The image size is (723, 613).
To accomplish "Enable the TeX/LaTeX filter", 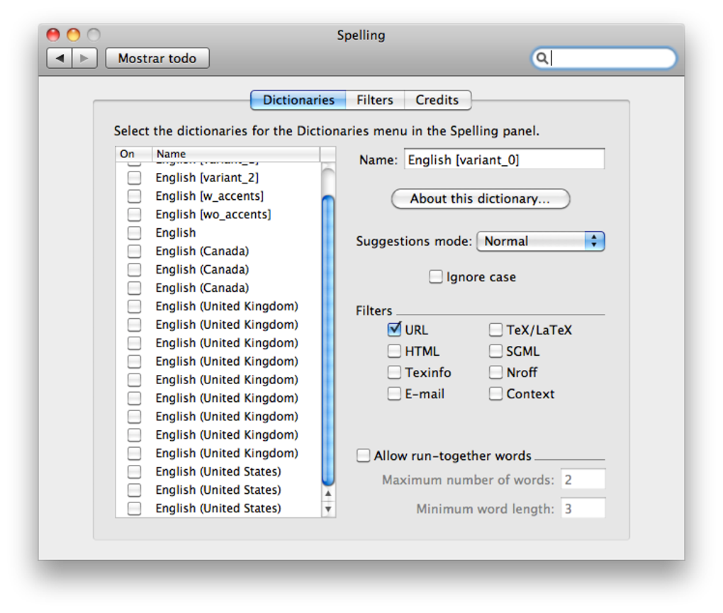I will pyautogui.click(x=495, y=329).
